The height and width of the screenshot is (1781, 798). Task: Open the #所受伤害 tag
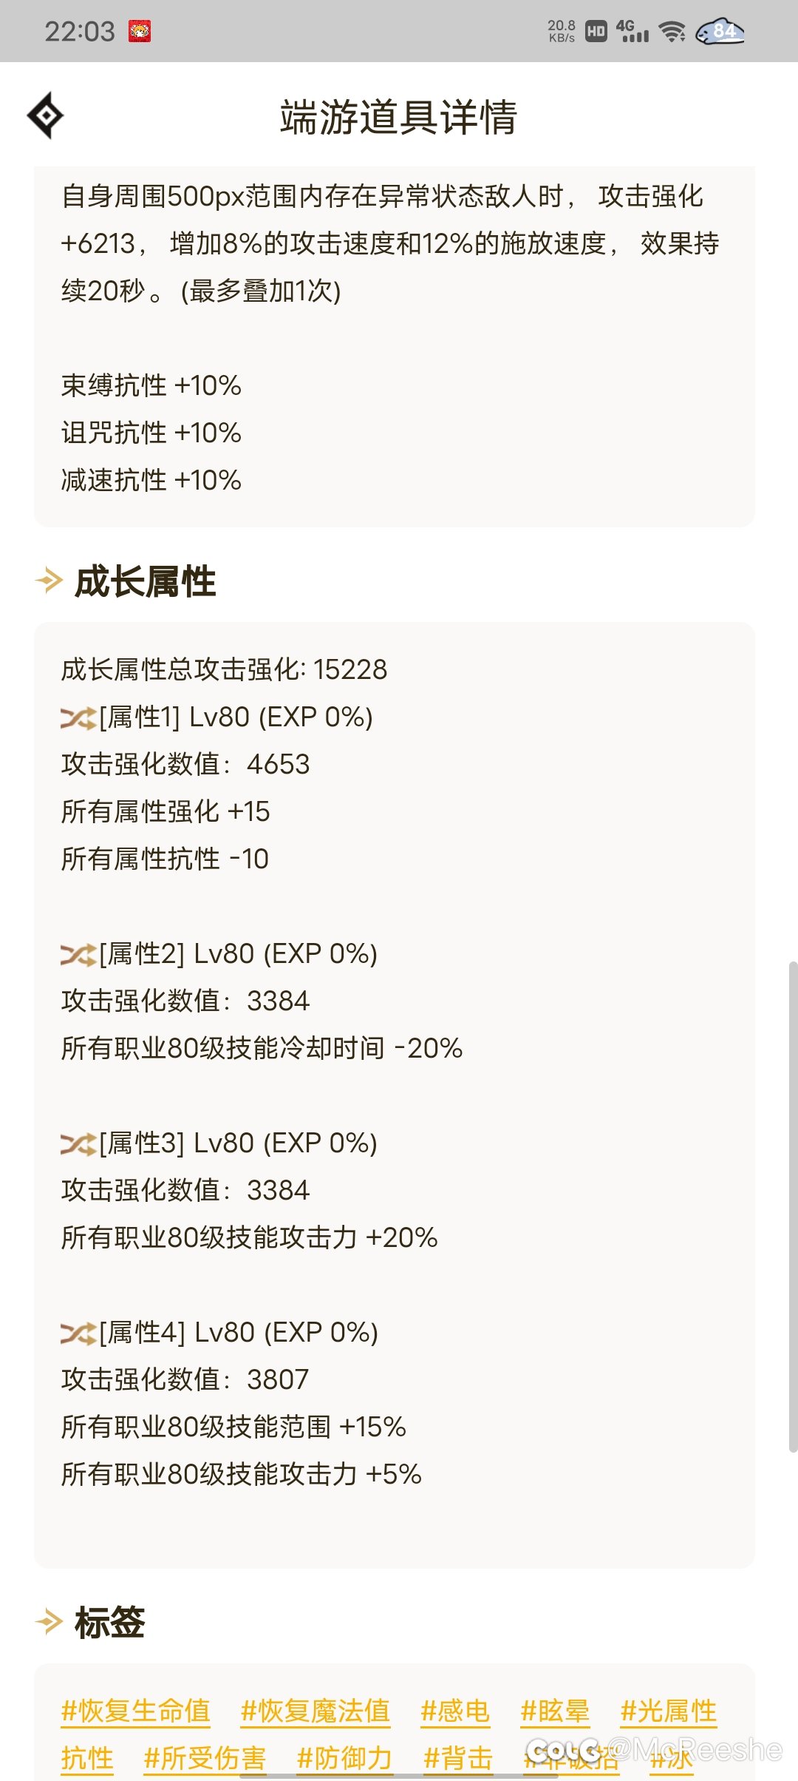pos(205,1758)
